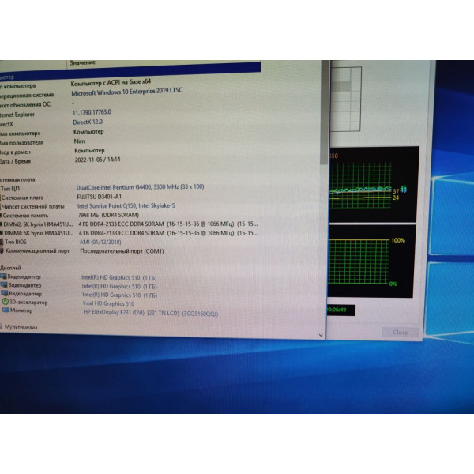Screen dimensions: 474x474
Task: Click the elapsed time counter in the rear window
Action: (341, 310)
